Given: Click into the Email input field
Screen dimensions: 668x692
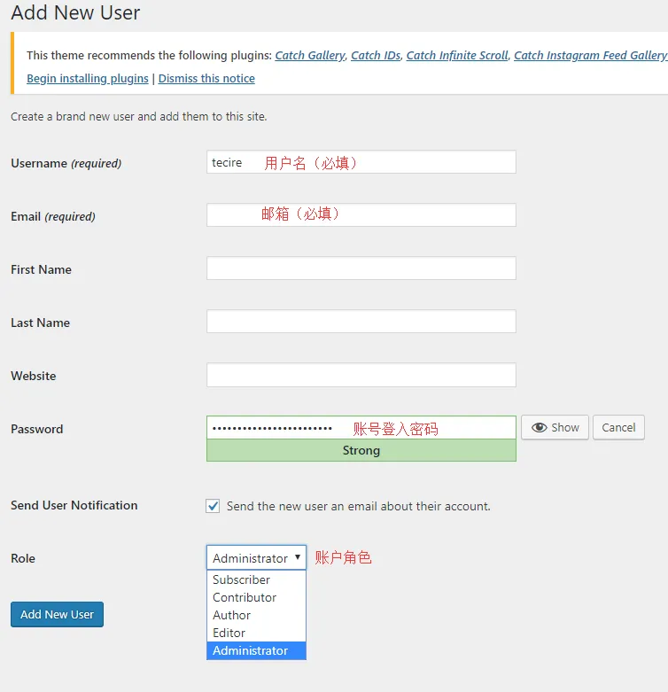Looking at the screenshot, I should point(361,215).
